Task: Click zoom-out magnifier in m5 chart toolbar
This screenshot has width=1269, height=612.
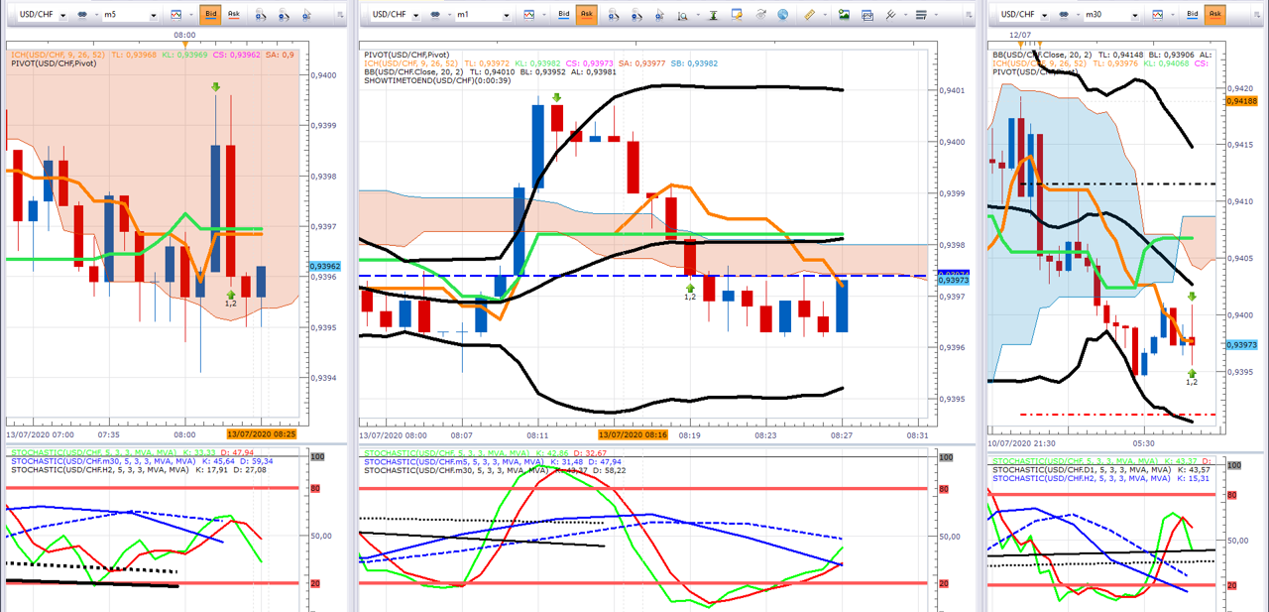Action: pyautogui.click(x=284, y=15)
